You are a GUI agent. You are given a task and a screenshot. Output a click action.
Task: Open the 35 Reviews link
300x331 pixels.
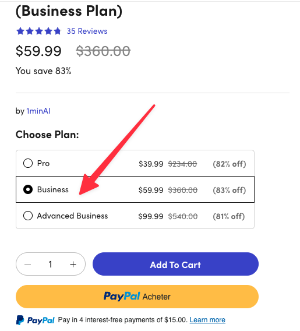[87, 31]
